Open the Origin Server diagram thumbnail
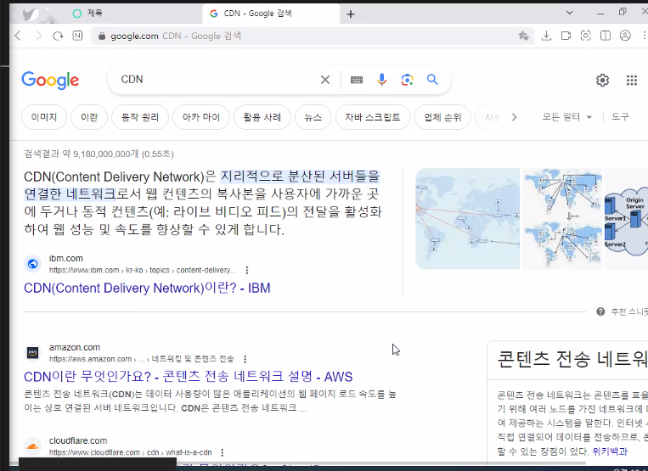 [626, 219]
